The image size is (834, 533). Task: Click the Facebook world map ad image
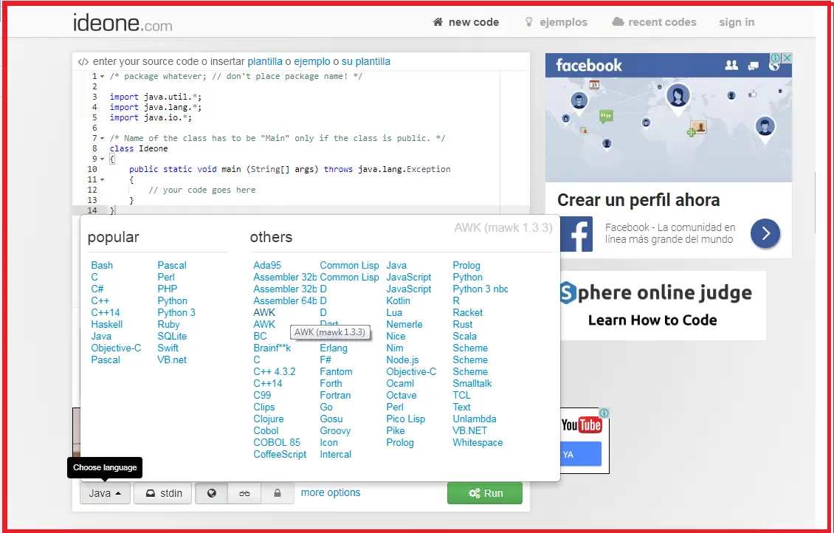[669, 131]
